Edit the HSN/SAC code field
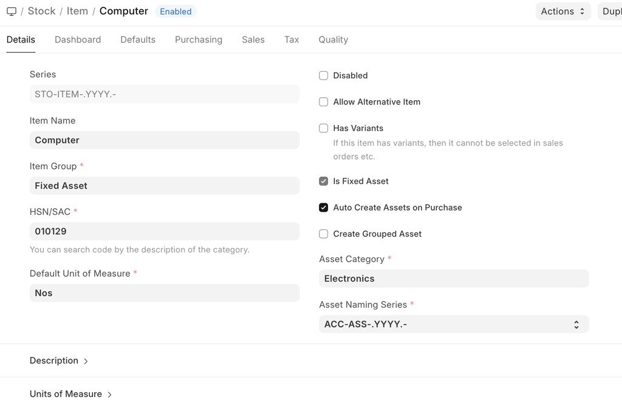This screenshot has width=622, height=406. tap(164, 231)
